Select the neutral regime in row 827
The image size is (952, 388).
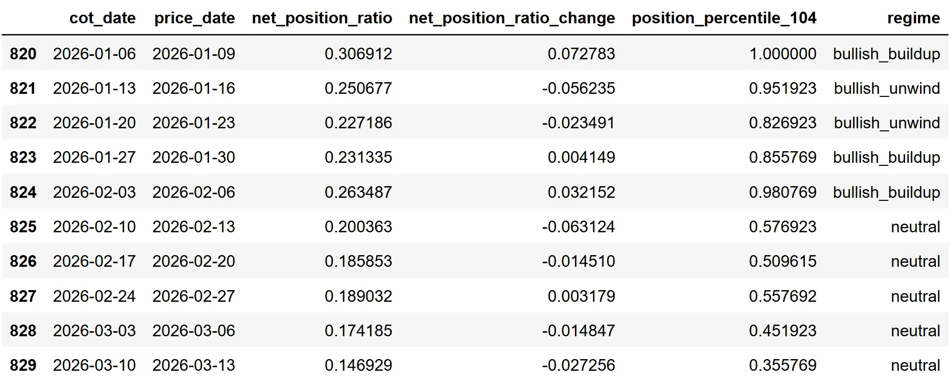(915, 296)
